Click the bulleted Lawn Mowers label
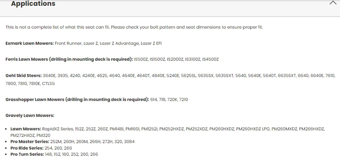The height and width of the screenshot is (157, 340). click(26, 129)
